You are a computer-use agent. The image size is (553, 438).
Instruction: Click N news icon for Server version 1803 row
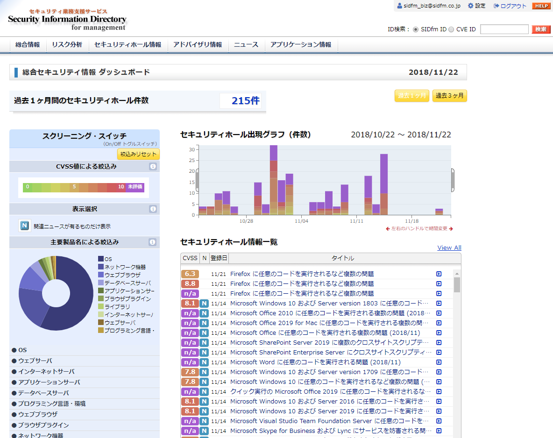[x=204, y=304]
